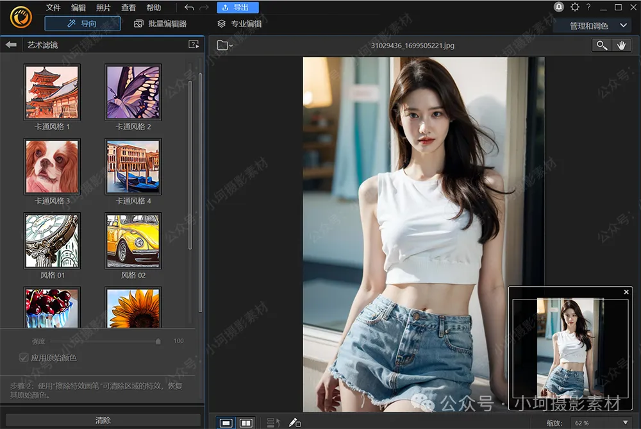The image size is (641, 429).
Task: Click the erase effect brush icon
Action: click(294, 423)
